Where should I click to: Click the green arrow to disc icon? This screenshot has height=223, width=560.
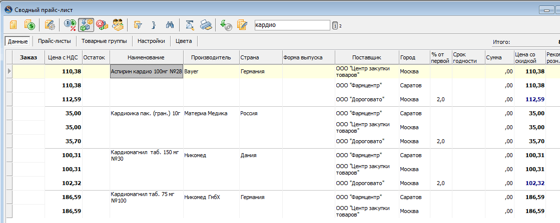[x=226, y=25]
